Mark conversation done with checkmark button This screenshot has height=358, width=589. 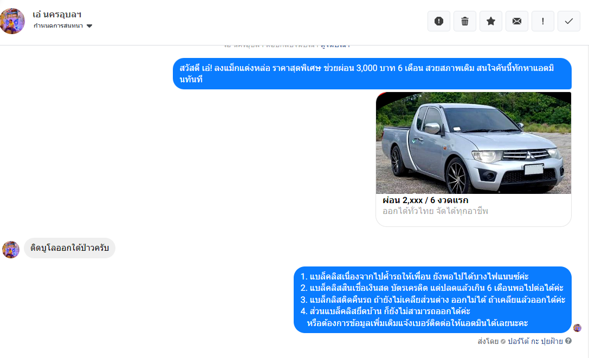[569, 22]
